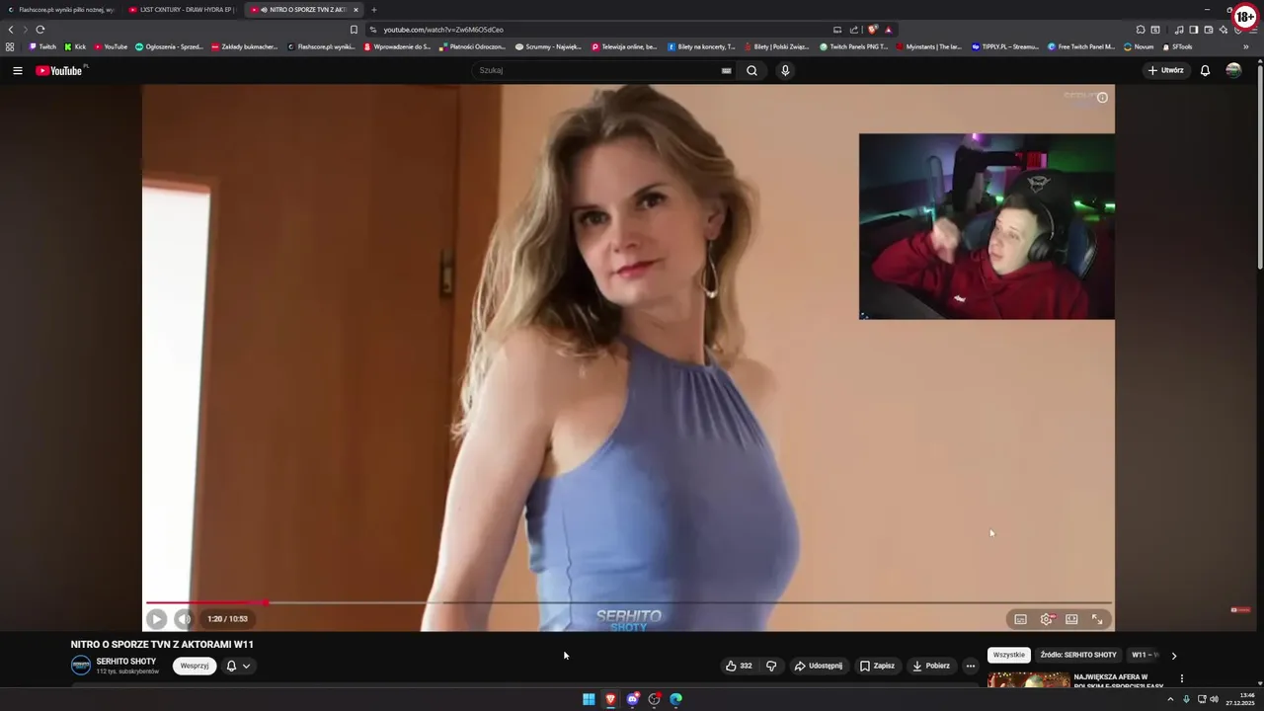Open more actions three-dot menu
The height and width of the screenshot is (711, 1264).
(x=970, y=666)
